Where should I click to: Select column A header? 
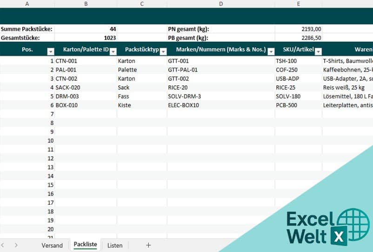click(27, 4)
